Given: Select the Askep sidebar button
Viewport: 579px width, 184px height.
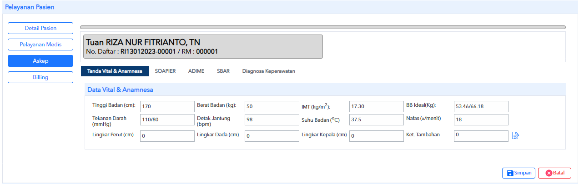Looking at the screenshot, I should [40, 61].
